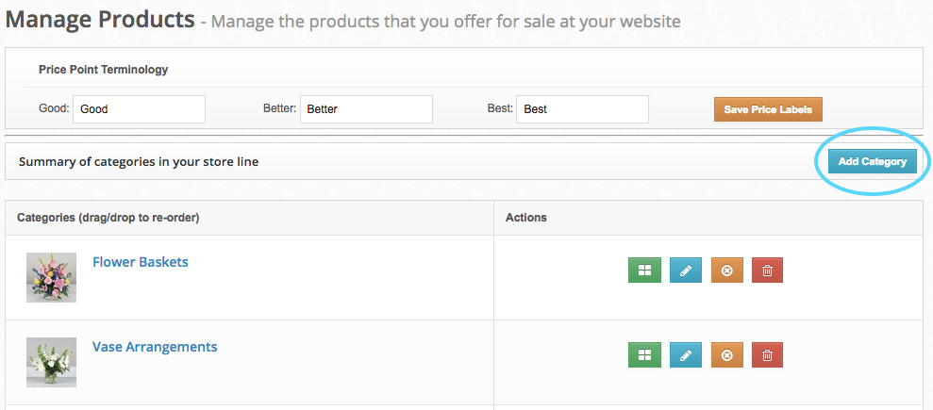Edit Vase Arrangements with the pencil icon
The width and height of the screenshot is (933, 410).
click(686, 355)
